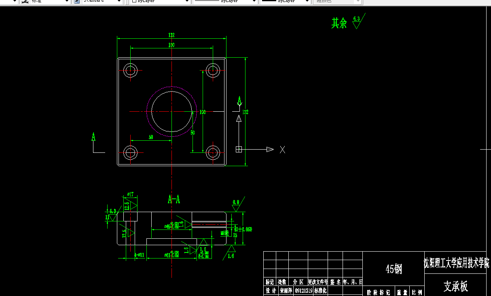Select the horizontal 100 dimension above the plate

coord(171,45)
